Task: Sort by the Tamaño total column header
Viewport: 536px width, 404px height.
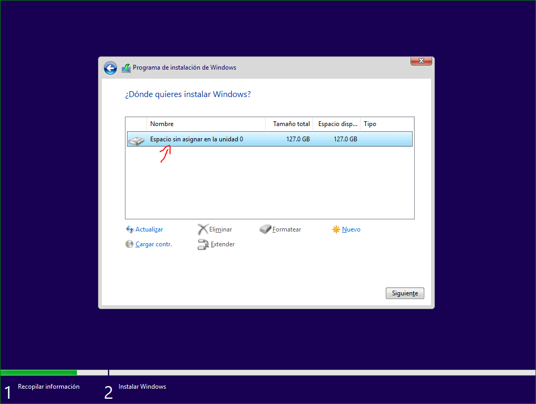Action: click(289, 124)
